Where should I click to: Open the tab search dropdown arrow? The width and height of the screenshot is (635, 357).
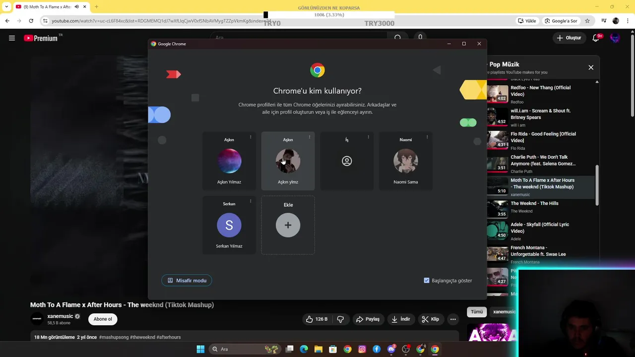6,7
